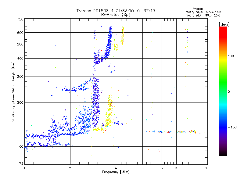Click the 'Frequency [MHz]' axis label

point(116,172)
